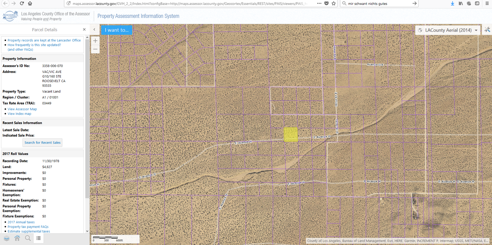Reload the page
Viewport: 492px width, 245px height.
[22, 4]
